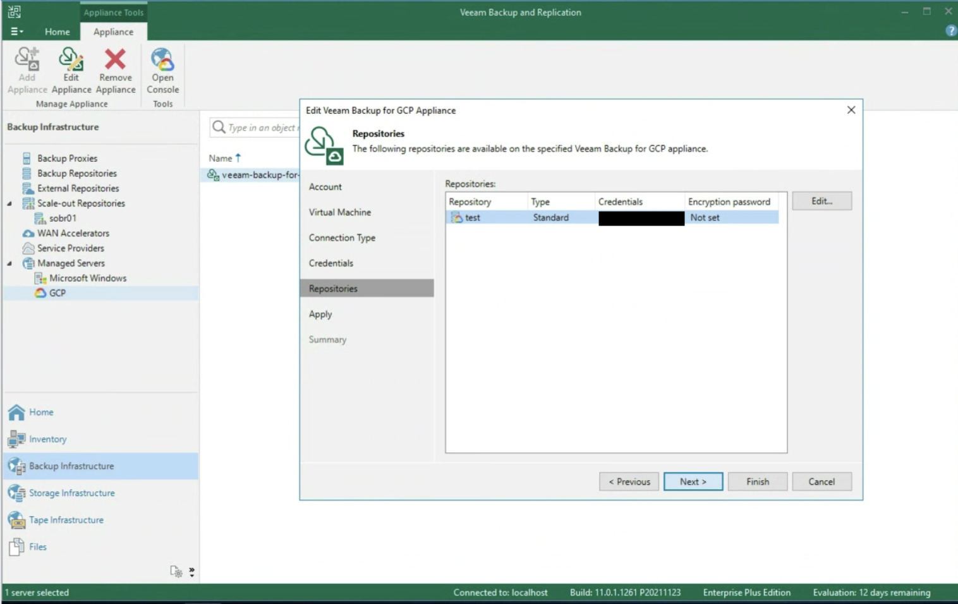Select Backup Repositories icon in tree
Image resolution: width=958 pixels, height=604 pixels.
click(27, 173)
